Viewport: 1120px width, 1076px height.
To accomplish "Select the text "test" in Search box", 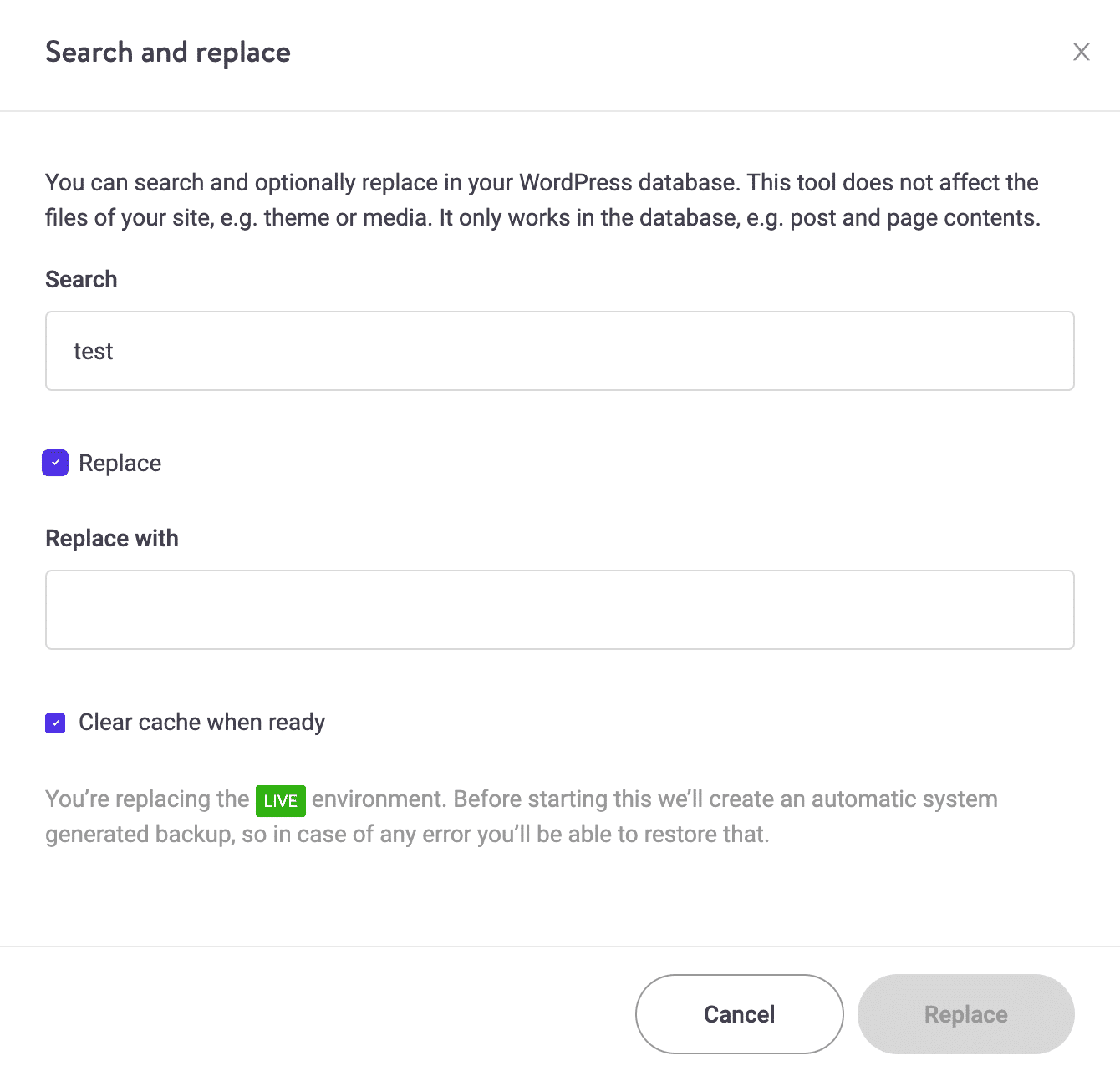I will [92, 351].
